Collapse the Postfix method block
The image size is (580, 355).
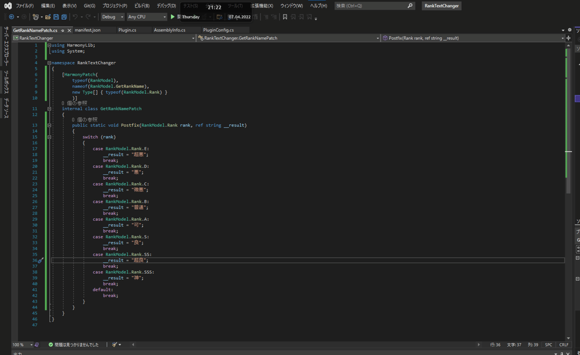[x=49, y=125]
